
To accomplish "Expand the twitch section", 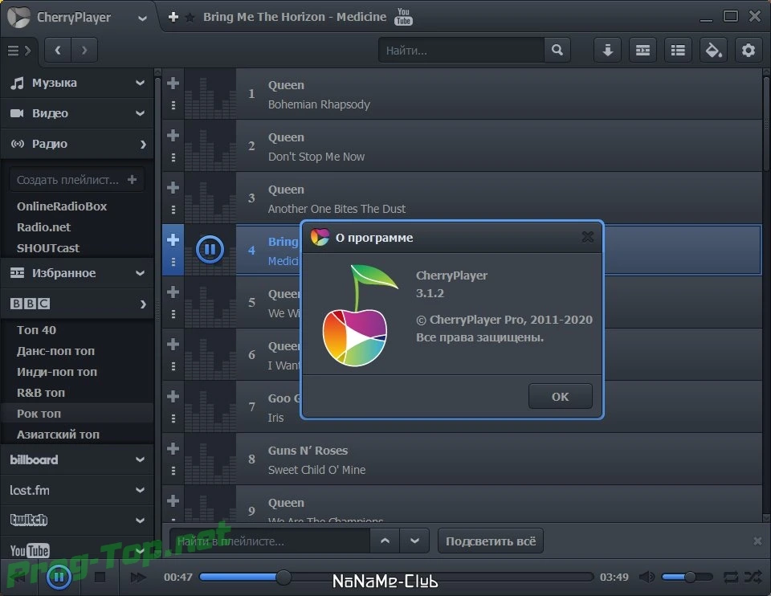I will [x=140, y=520].
